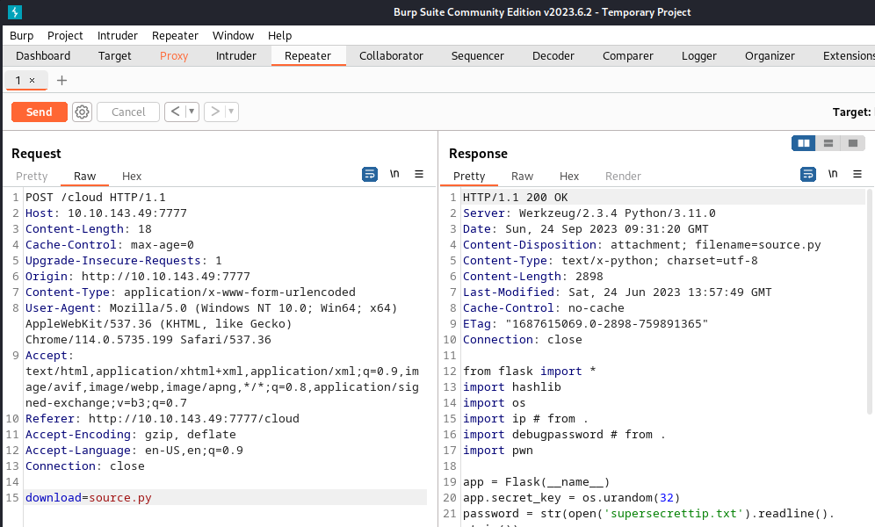Switch to the Proxy tab
This screenshot has width=875, height=527.
(174, 55)
